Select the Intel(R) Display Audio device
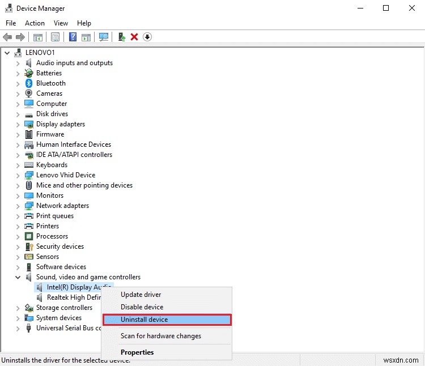The width and height of the screenshot is (425, 366). (x=74, y=287)
